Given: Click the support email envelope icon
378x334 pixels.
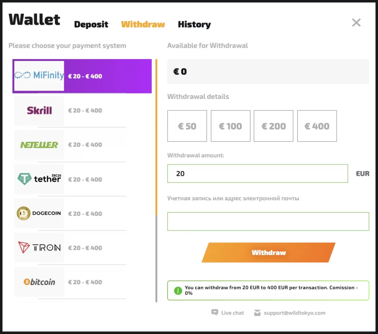Looking at the screenshot, I should (257, 313).
